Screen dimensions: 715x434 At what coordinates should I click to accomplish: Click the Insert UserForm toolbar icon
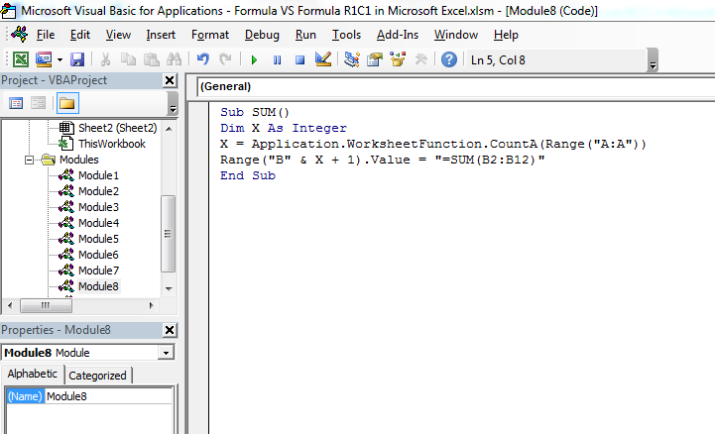[x=44, y=59]
